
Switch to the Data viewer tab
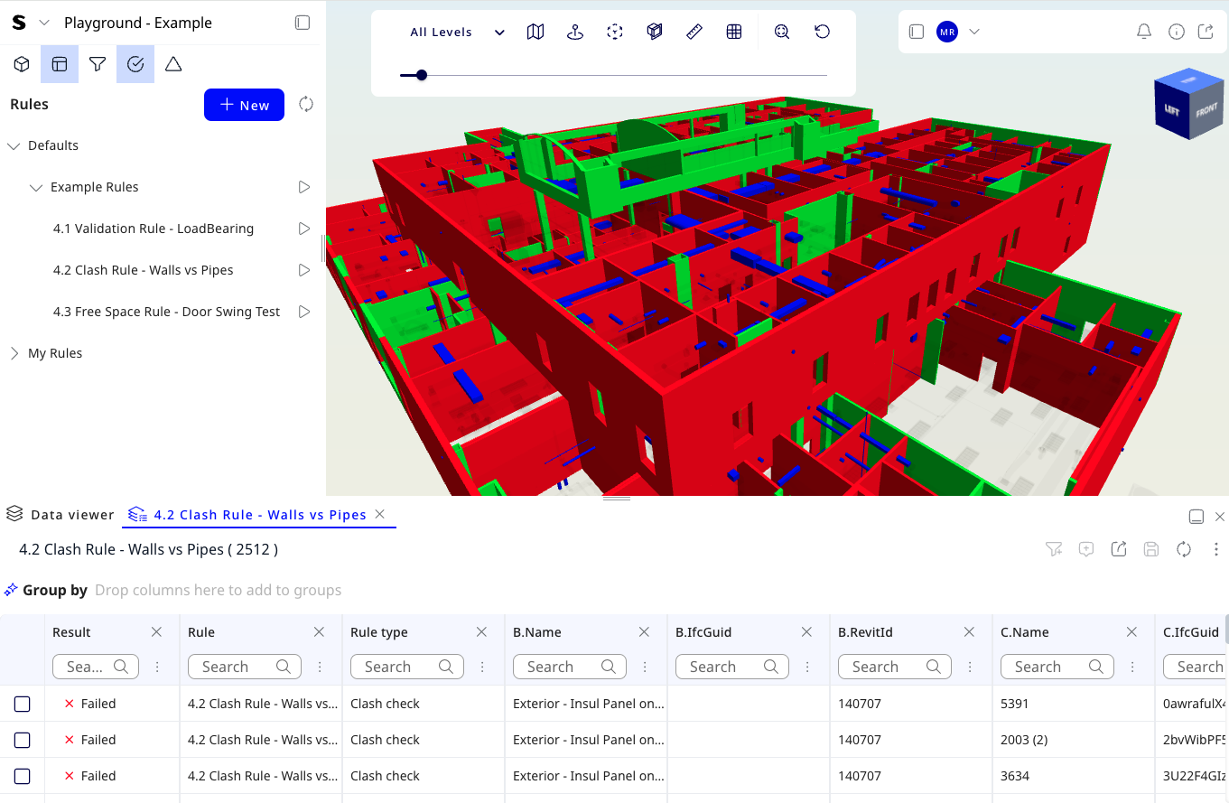72,514
